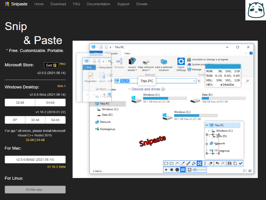Download the v1.16.2 XP build

[15, 120]
